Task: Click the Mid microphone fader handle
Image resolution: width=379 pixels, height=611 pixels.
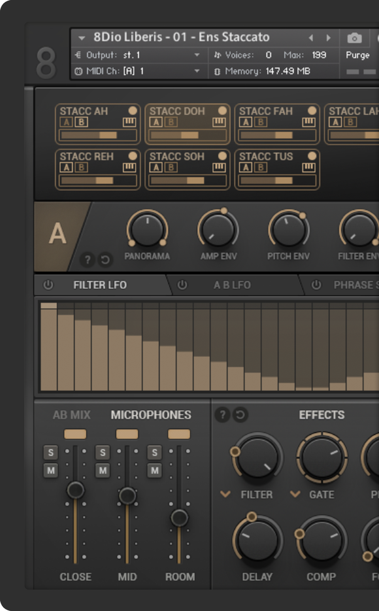Action: (x=127, y=495)
